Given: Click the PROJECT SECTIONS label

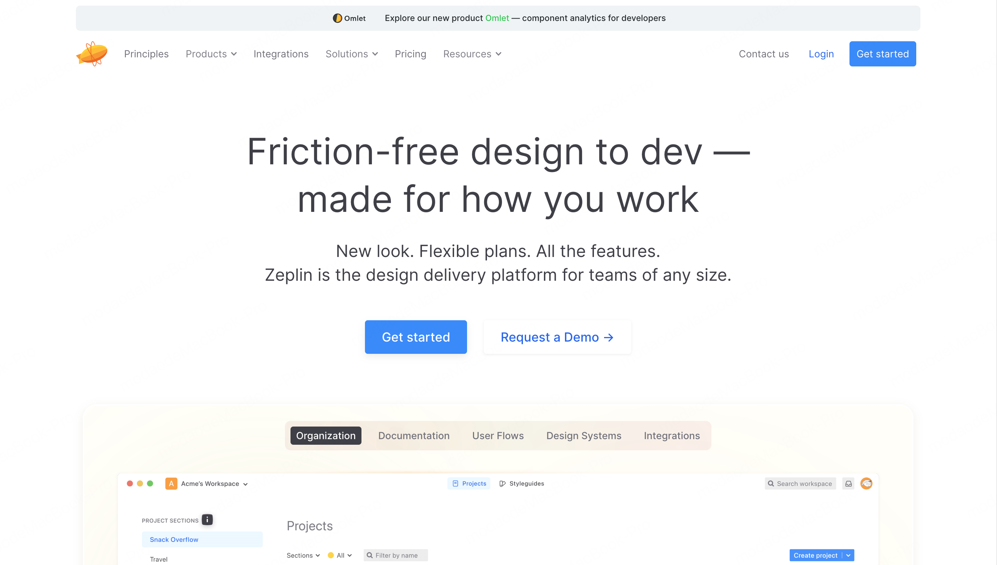Looking at the screenshot, I should coord(170,520).
